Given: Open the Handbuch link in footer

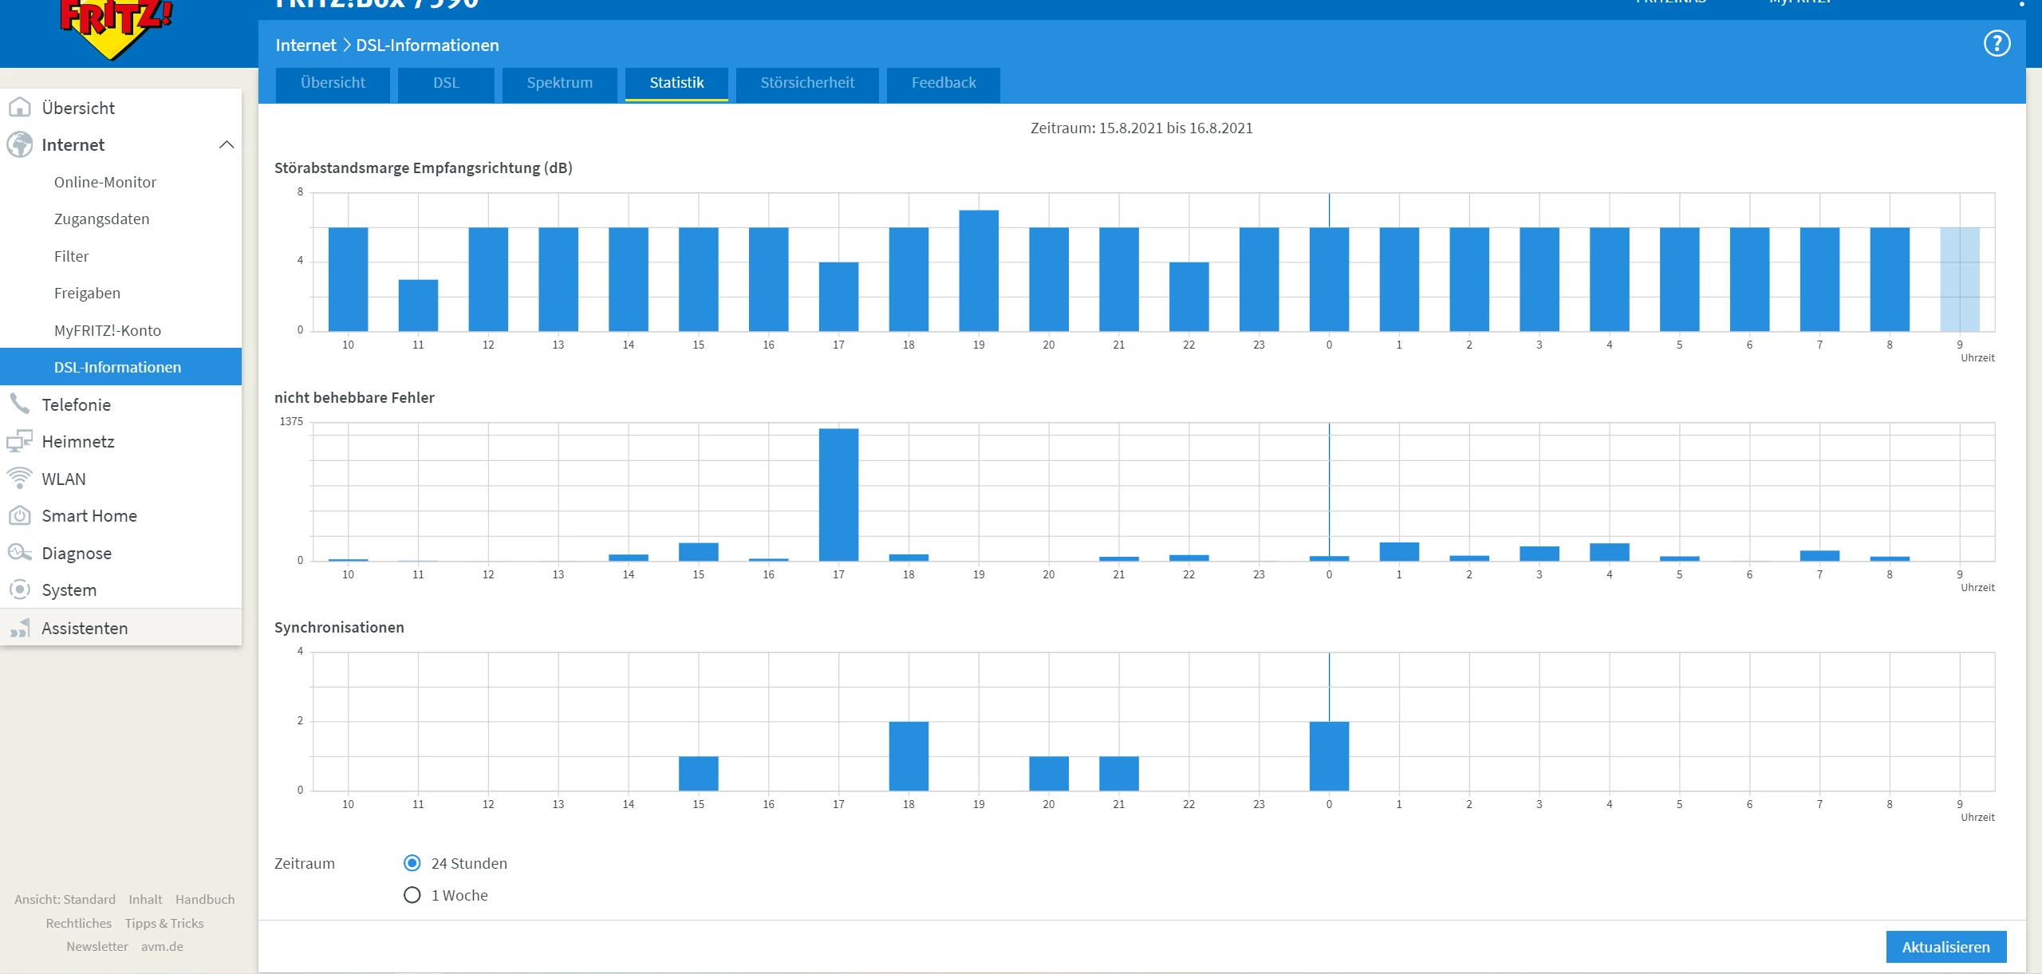Looking at the screenshot, I should coord(205,899).
